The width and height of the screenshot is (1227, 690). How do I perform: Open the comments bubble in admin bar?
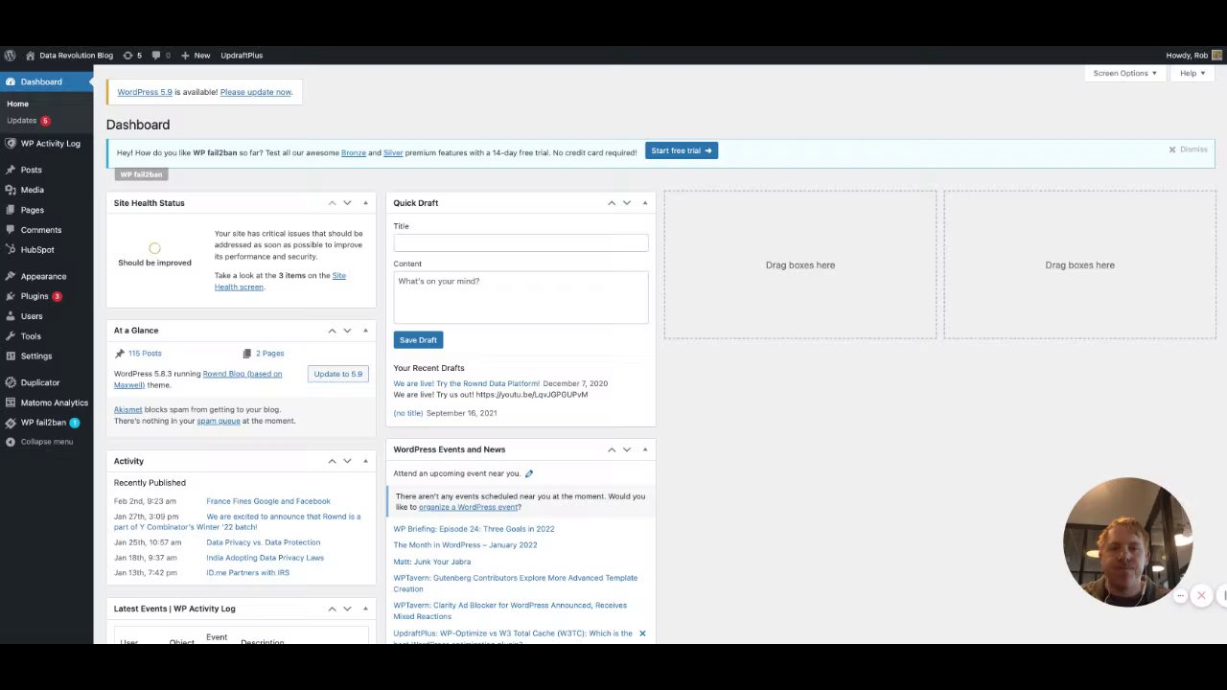pos(155,56)
